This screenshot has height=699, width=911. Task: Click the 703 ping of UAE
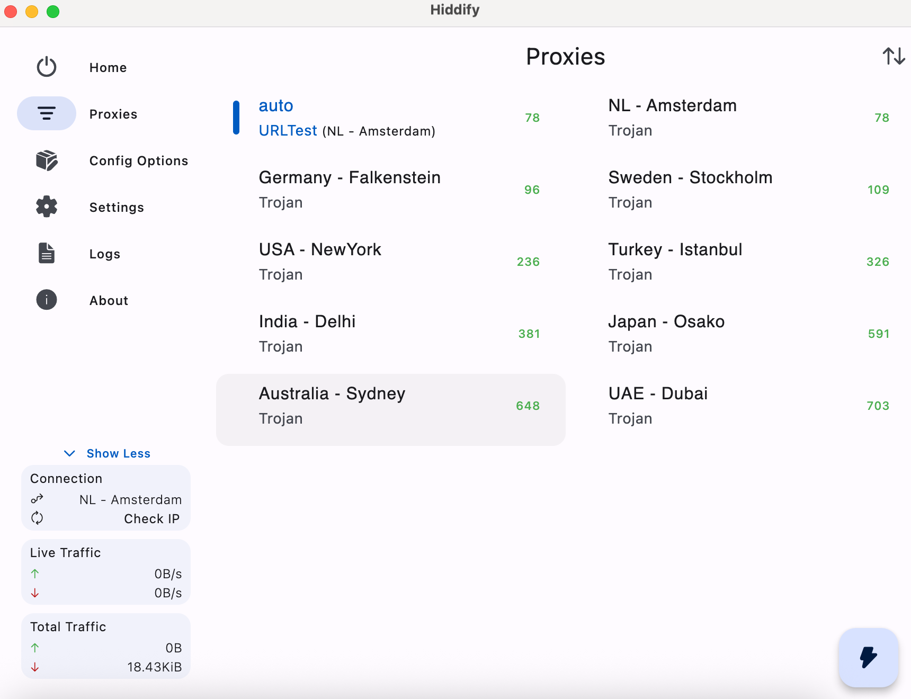878,406
